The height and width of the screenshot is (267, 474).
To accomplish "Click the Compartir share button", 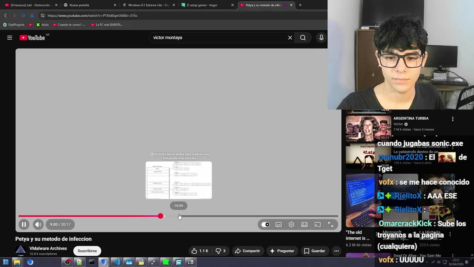I will pos(247,251).
